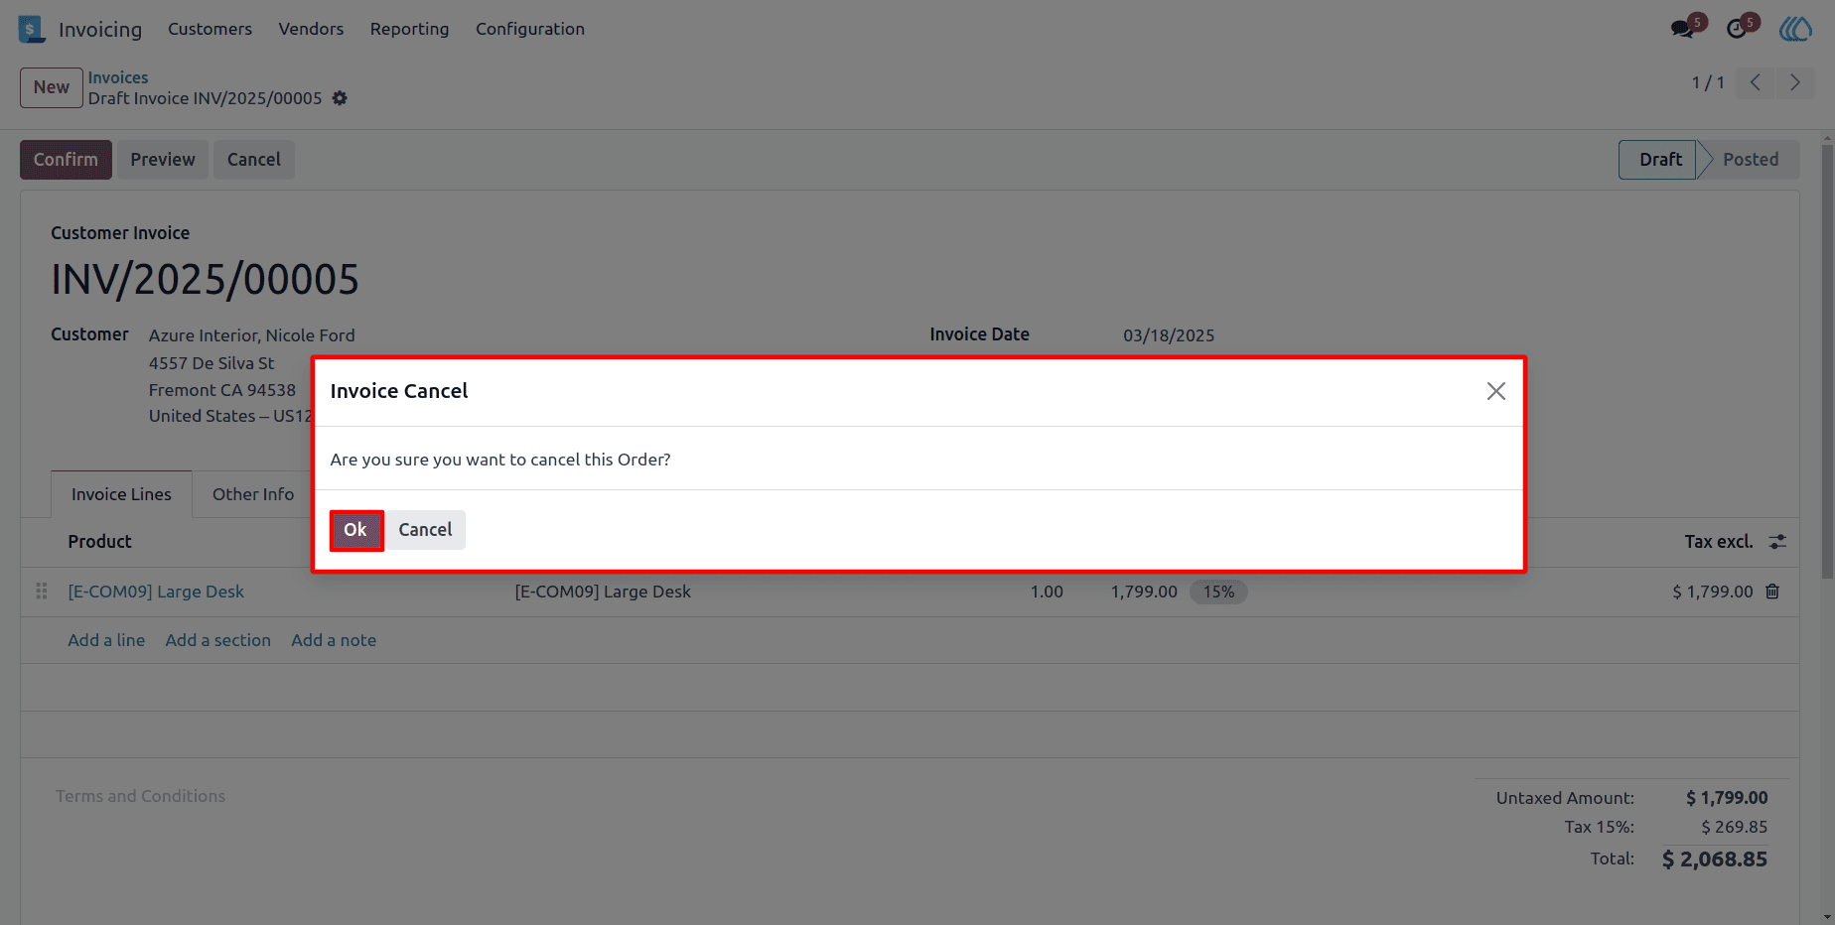
Task: Open the [E-COM09] Large Desk product link
Action: pyautogui.click(x=156, y=592)
